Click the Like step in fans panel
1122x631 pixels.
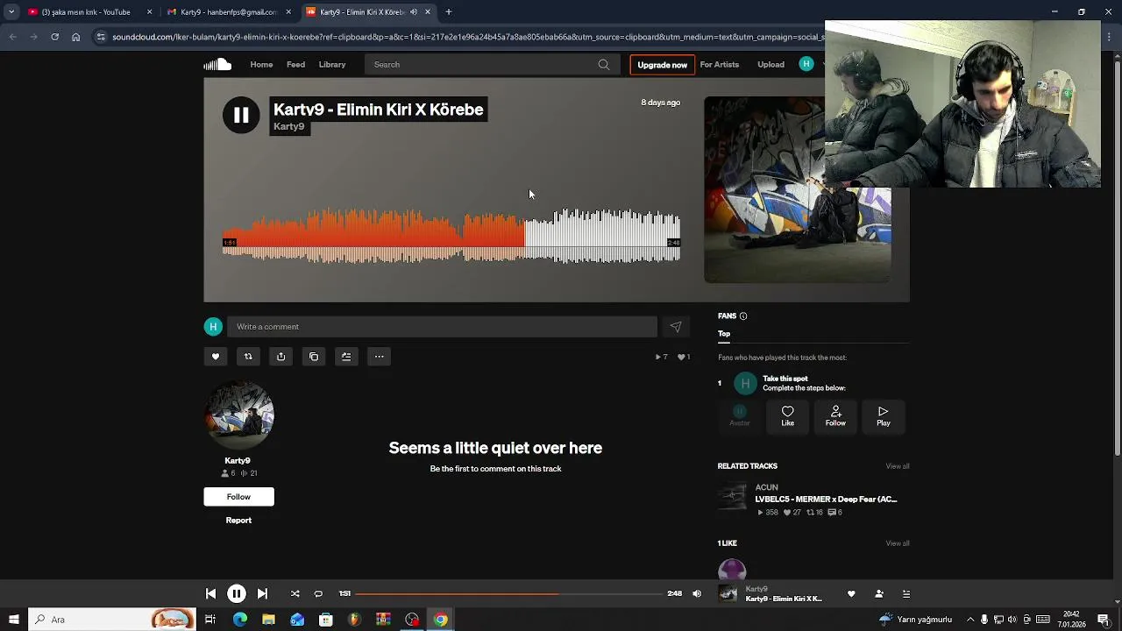[x=787, y=416]
